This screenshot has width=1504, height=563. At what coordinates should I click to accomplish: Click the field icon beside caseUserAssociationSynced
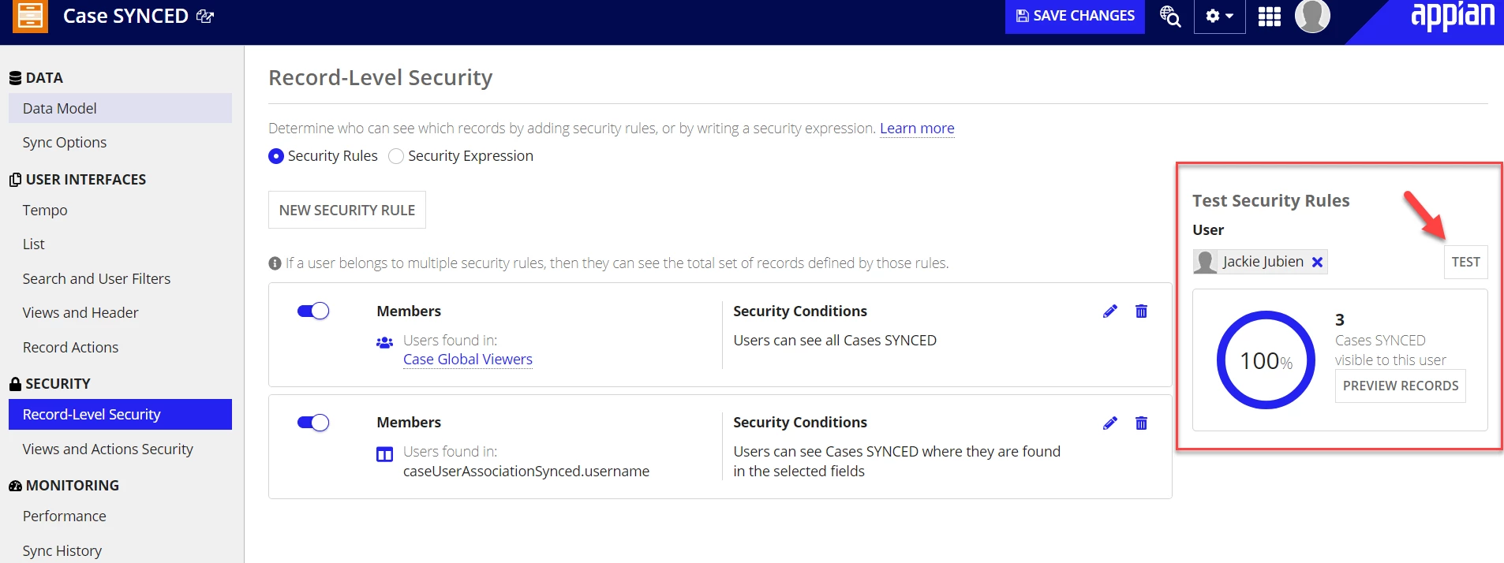(384, 454)
